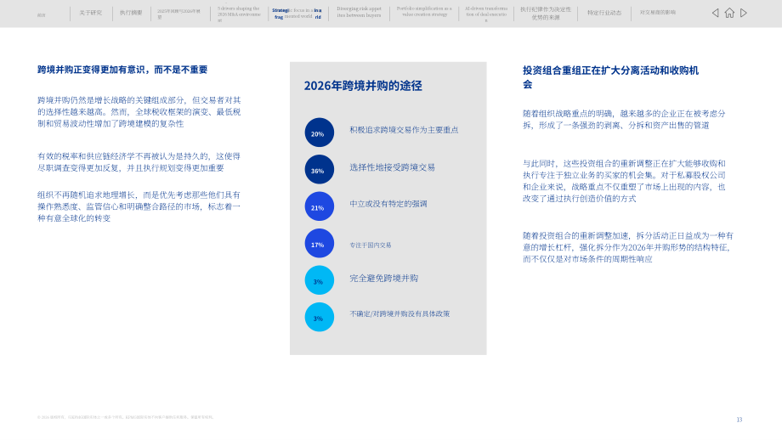The image size is (782, 440).
Task: Click the label 不确定/对跨境并购没有具体政策
Action: [x=399, y=314]
